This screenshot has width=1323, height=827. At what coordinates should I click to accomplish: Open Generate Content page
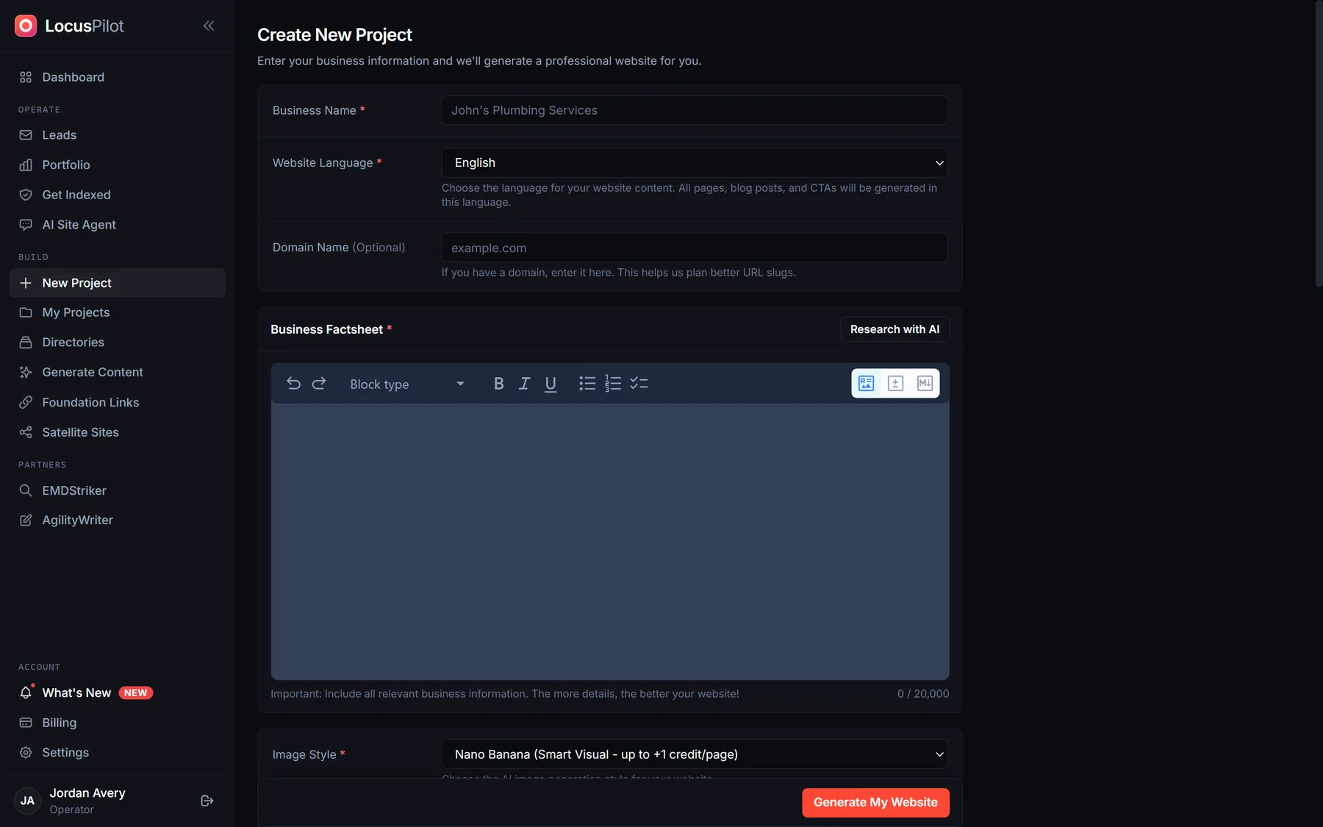click(118, 372)
